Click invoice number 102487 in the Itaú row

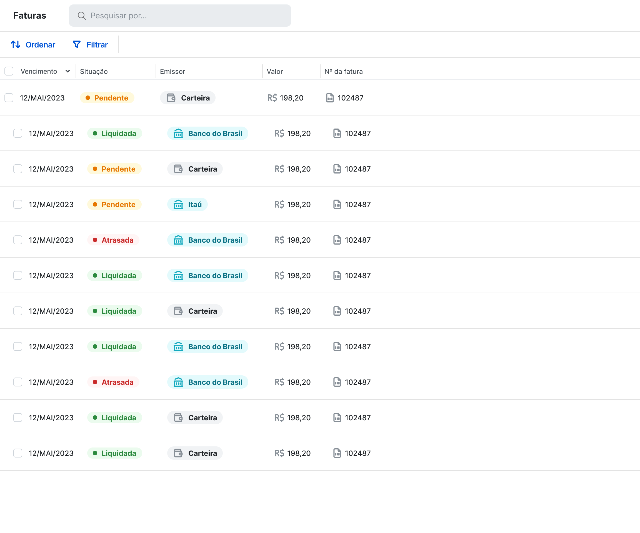click(x=357, y=204)
